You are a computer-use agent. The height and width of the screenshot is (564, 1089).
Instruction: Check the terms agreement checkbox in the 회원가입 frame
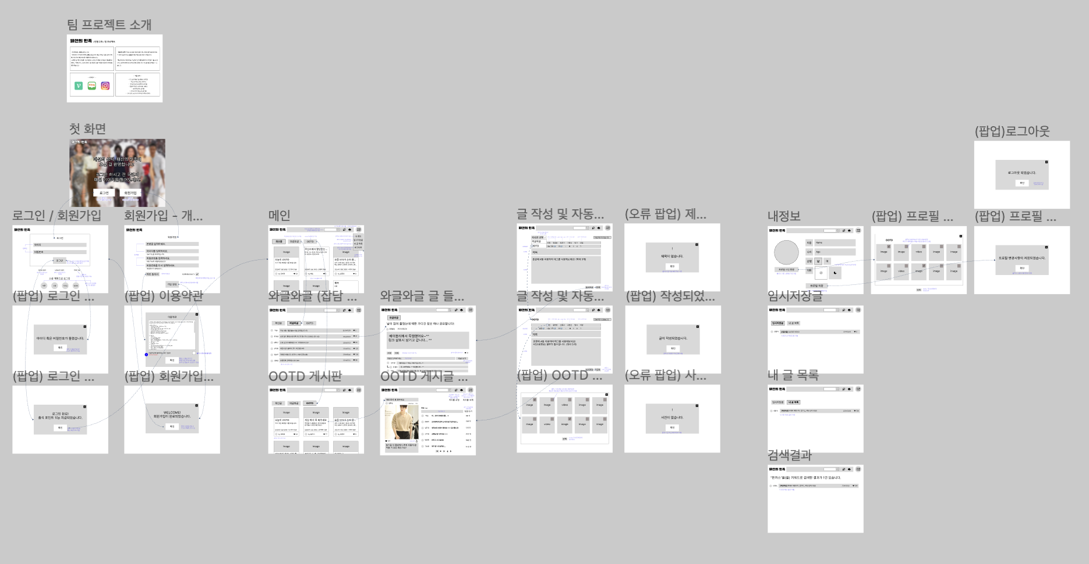[197, 274]
